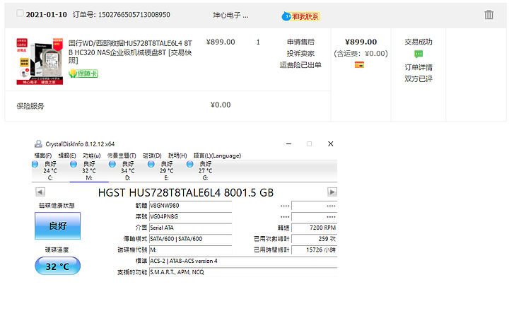Select drive E: 29 °C in disk bar
This screenshot has width=509, height=311.
click(x=167, y=171)
